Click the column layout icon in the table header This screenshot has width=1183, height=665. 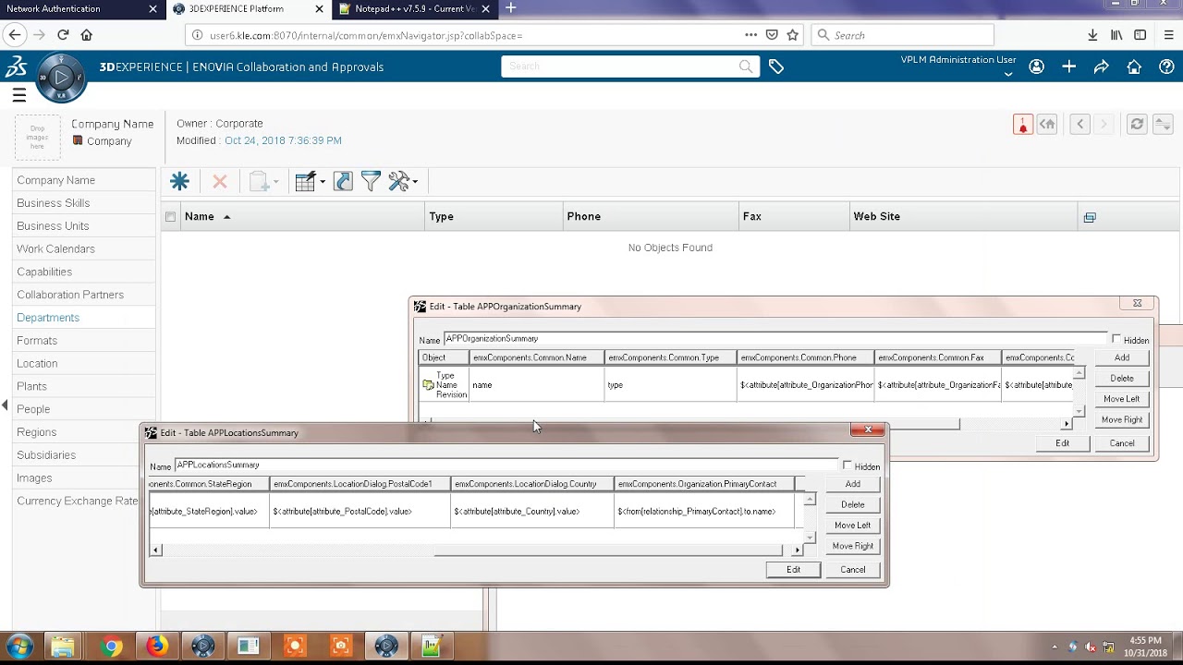[1090, 217]
